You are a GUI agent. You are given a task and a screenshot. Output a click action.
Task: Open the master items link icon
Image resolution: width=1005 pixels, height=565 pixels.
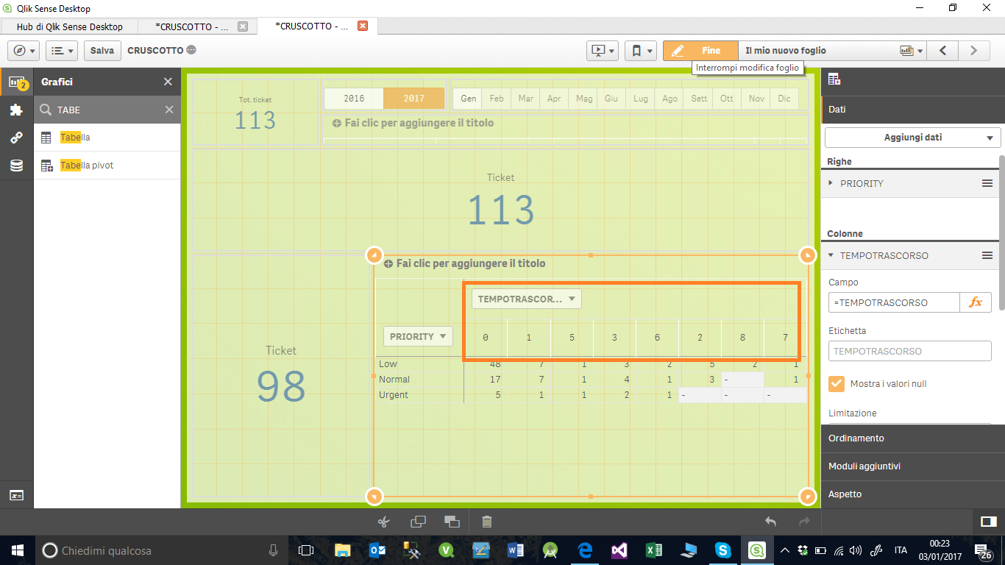[16, 138]
